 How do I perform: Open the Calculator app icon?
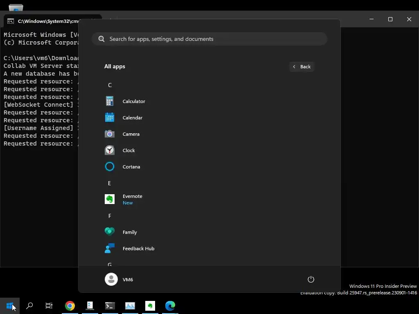[110, 101]
